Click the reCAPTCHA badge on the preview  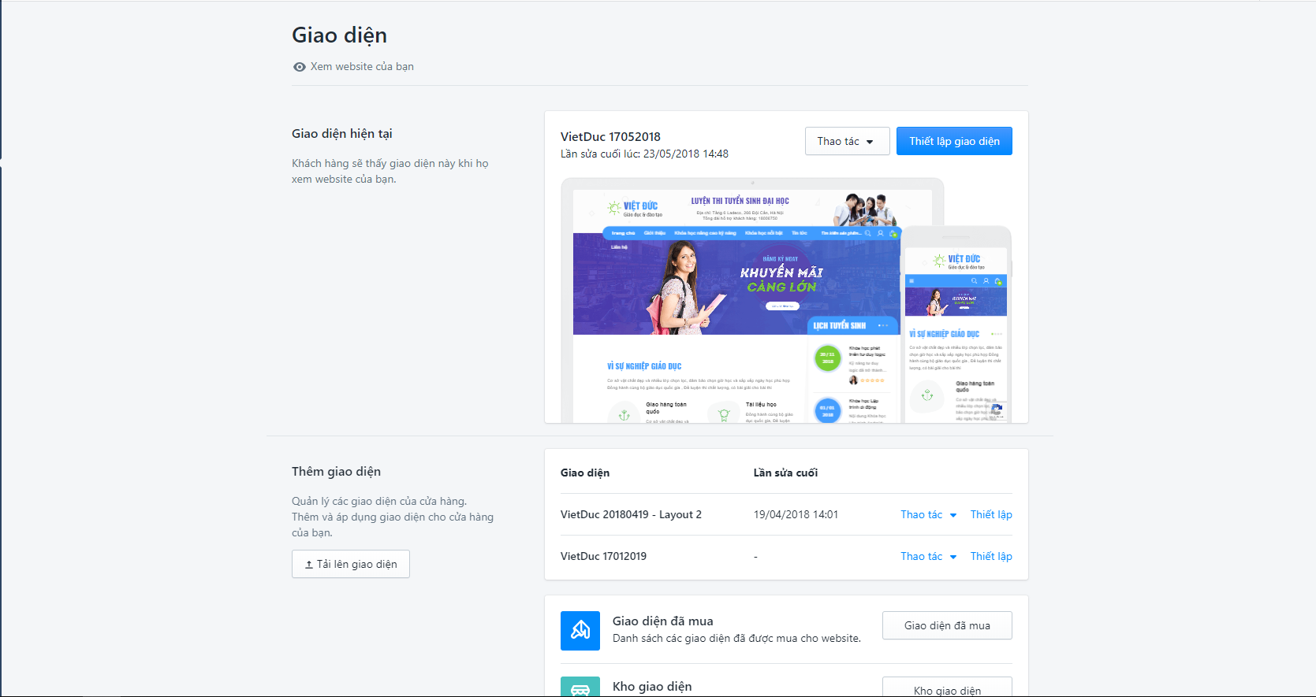(x=997, y=410)
